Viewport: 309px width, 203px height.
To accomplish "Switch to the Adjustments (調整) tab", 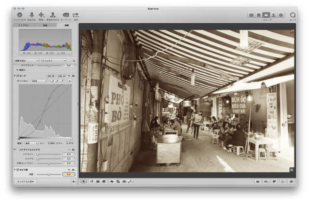I will (67, 26).
